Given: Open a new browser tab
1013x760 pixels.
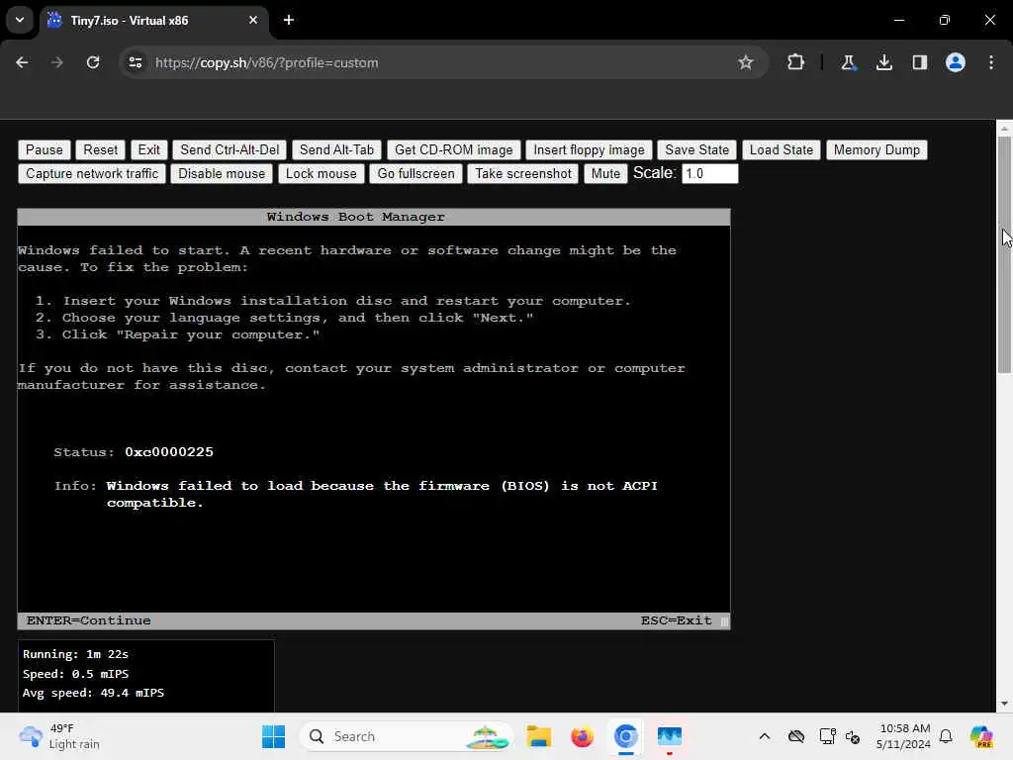Looking at the screenshot, I should [x=289, y=20].
